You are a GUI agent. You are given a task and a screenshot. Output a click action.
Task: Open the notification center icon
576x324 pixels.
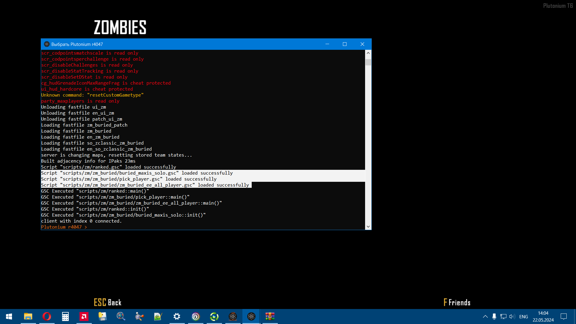click(x=564, y=316)
